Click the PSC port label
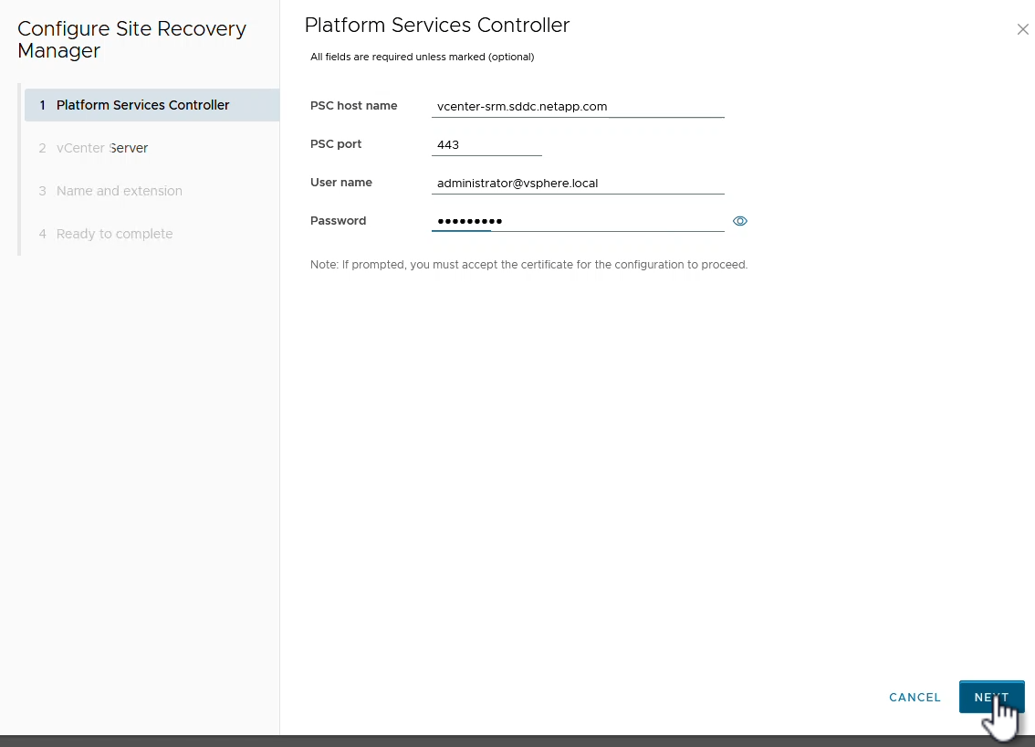 (x=336, y=144)
